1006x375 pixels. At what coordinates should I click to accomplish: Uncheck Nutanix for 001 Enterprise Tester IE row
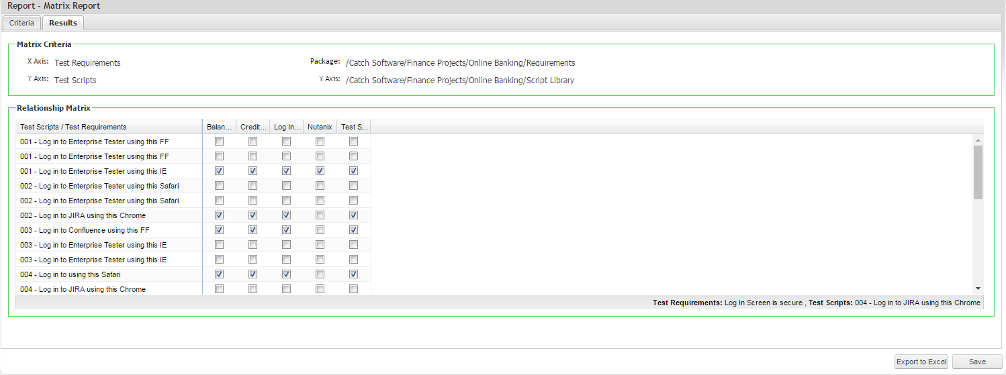pyautogui.click(x=320, y=171)
